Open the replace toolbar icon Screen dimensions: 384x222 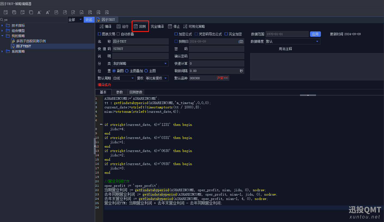coord(82,12)
